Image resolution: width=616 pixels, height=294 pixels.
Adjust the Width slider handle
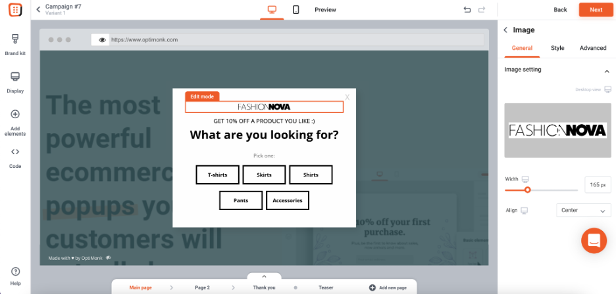(x=528, y=190)
